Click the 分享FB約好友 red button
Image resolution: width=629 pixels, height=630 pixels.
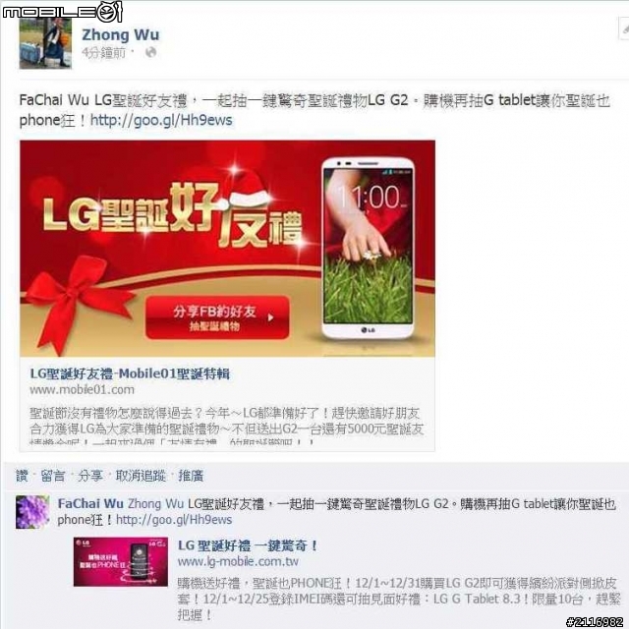(217, 317)
